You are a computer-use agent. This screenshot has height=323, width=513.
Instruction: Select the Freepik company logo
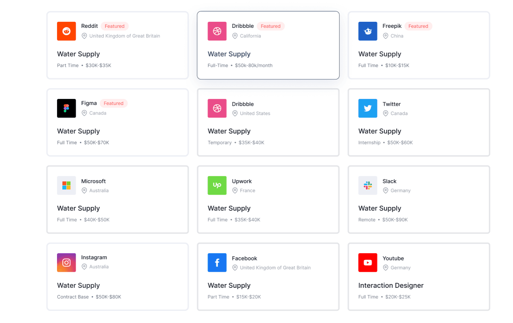click(368, 31)
